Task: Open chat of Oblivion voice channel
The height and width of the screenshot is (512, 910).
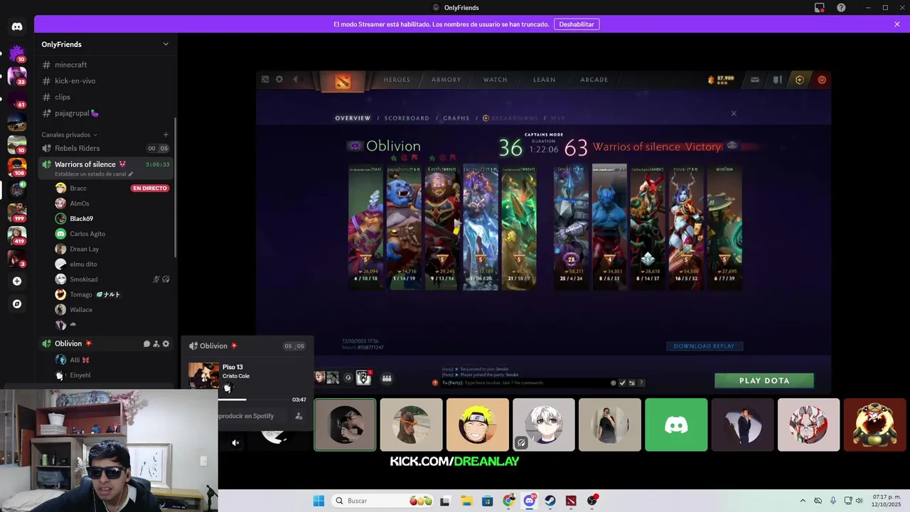Action: 146,343
